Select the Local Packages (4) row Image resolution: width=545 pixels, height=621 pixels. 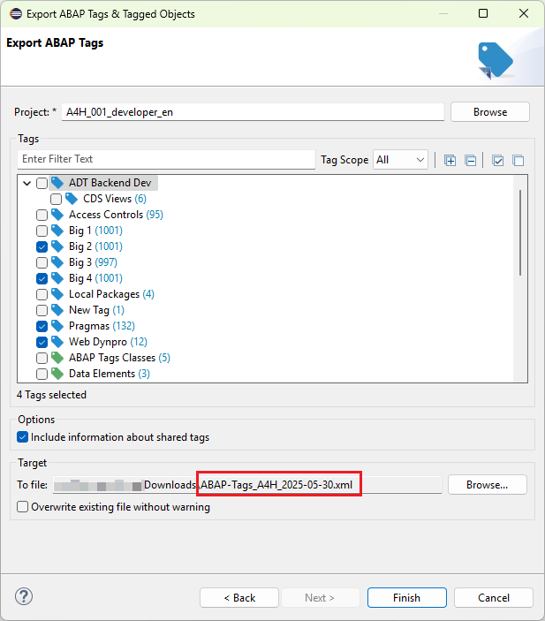pyautogui.click(x=111, y=294)
